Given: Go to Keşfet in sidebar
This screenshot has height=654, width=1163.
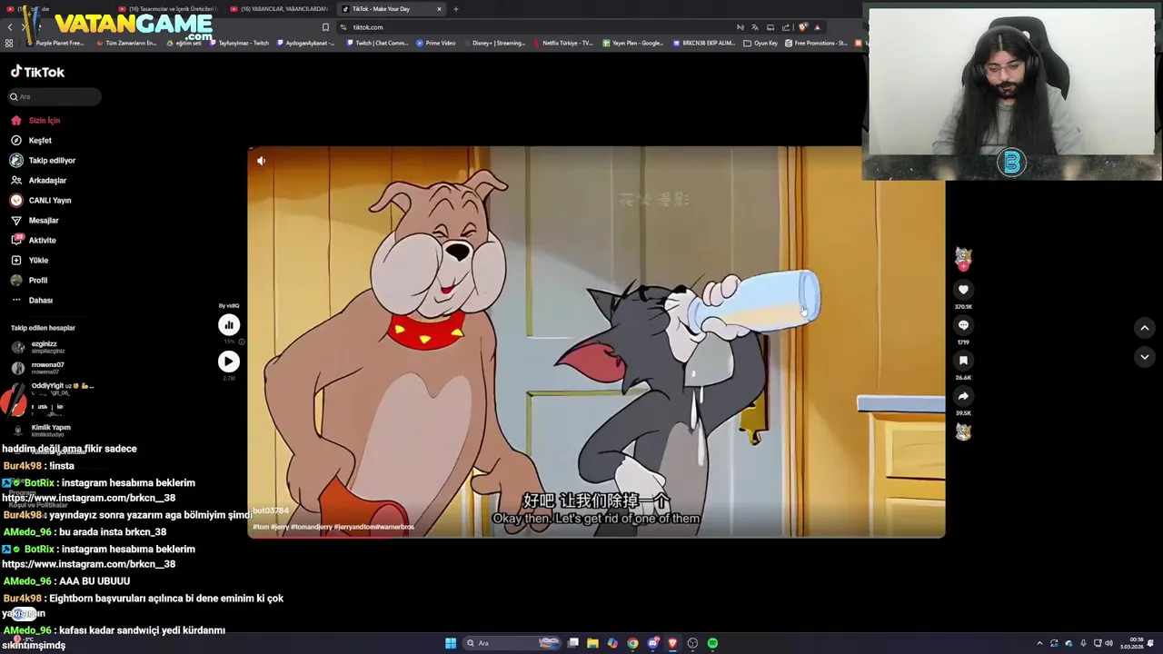Looking at the screenshot, I should (31, 140).
